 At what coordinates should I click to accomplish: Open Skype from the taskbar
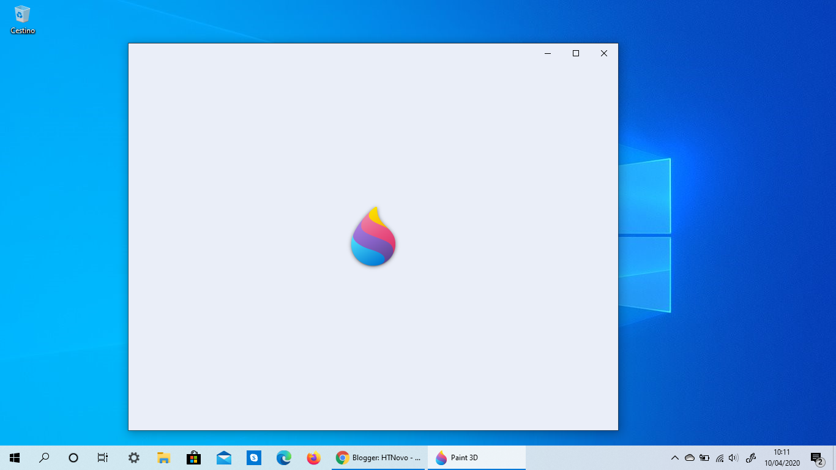[x=253, y=458]
